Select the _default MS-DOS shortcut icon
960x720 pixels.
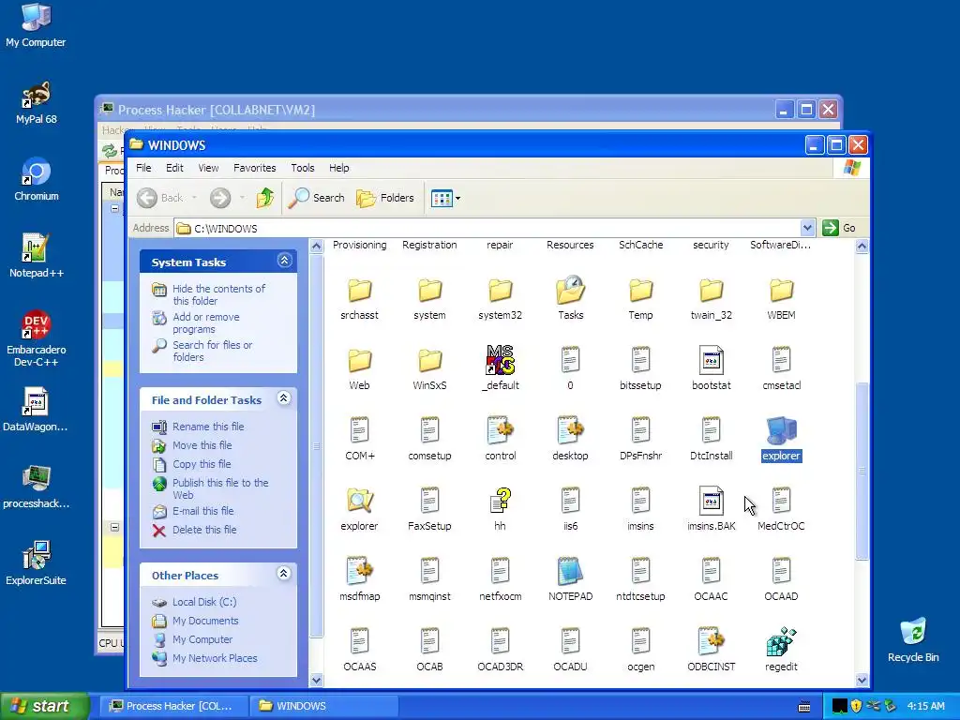tap(500, 360)
